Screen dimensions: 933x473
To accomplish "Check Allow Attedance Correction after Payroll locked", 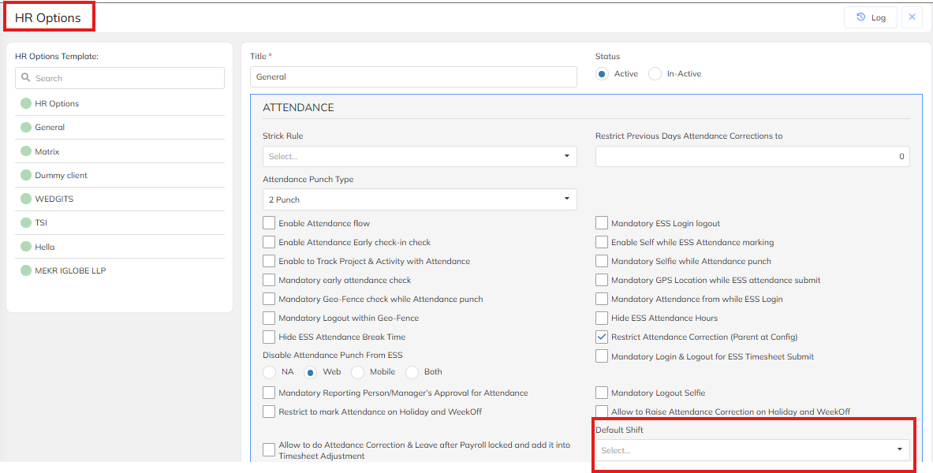I will click(269, 449).
